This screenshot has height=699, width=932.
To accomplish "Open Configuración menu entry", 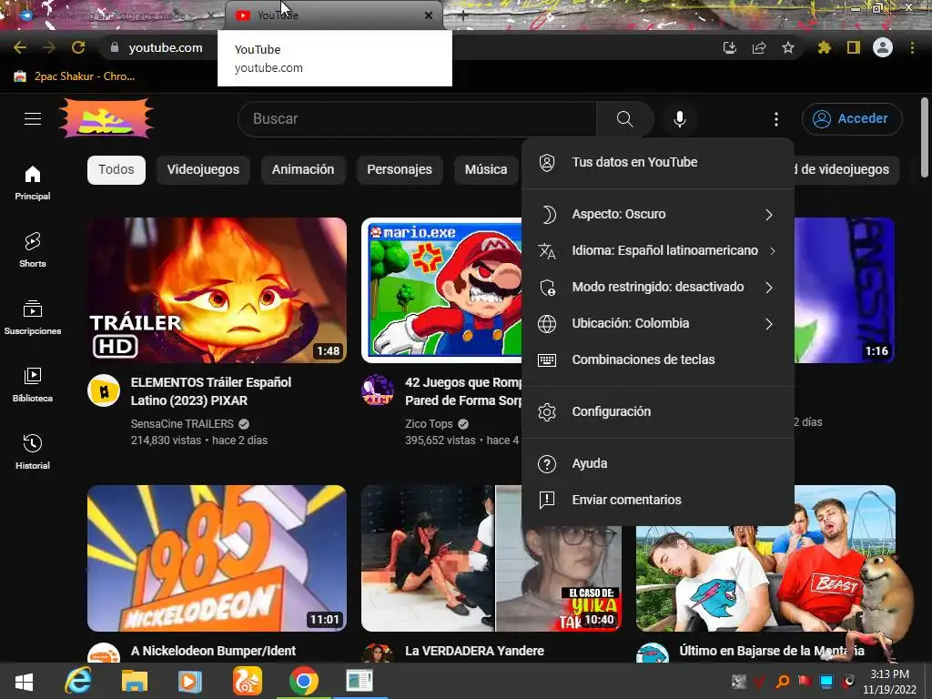I will coord(658,411).
